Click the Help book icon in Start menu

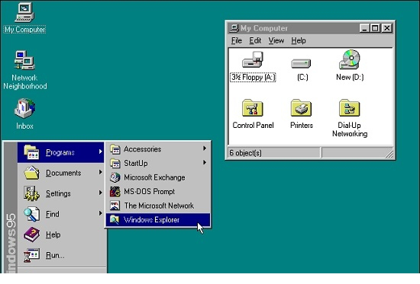(x=31, y=235)
